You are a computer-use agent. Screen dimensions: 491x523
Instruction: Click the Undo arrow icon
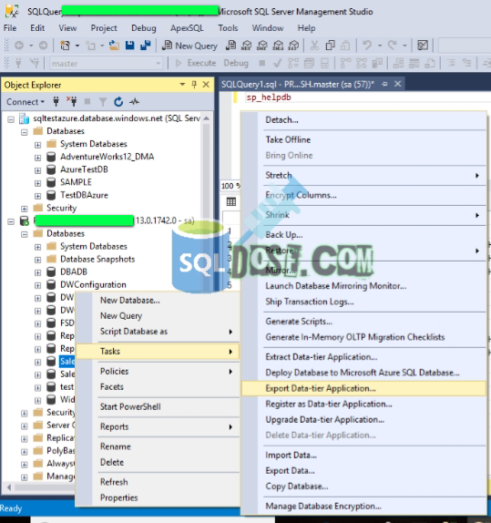click(367, 45)
